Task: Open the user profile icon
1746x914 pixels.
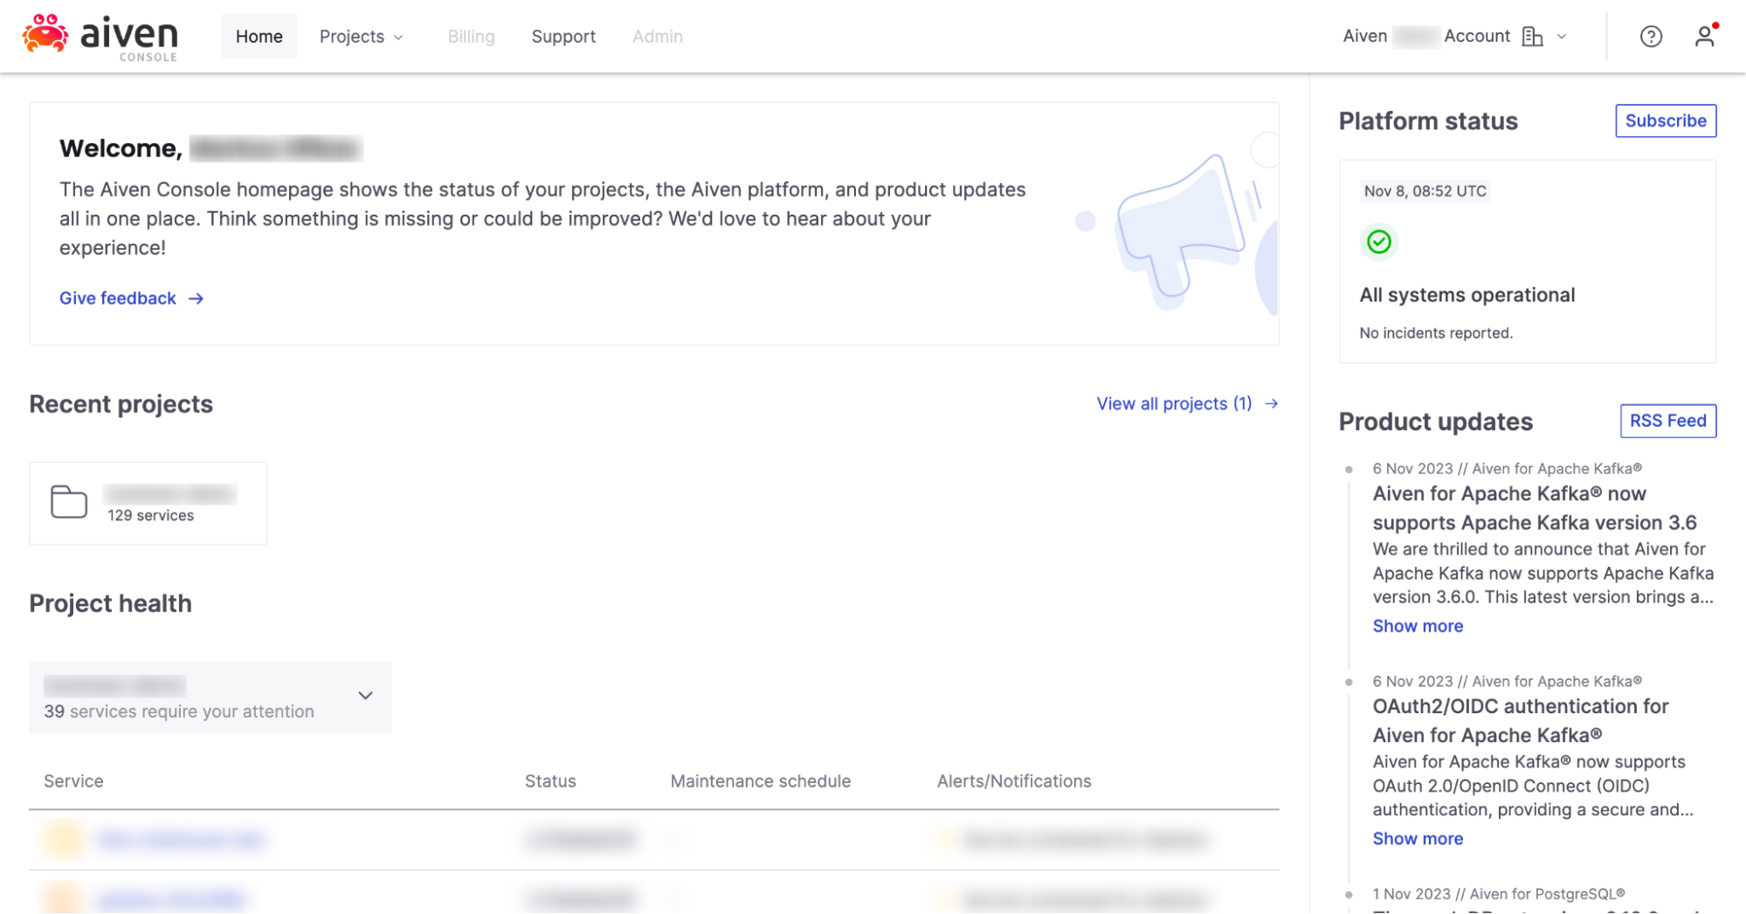Action: click(1704, 37)
